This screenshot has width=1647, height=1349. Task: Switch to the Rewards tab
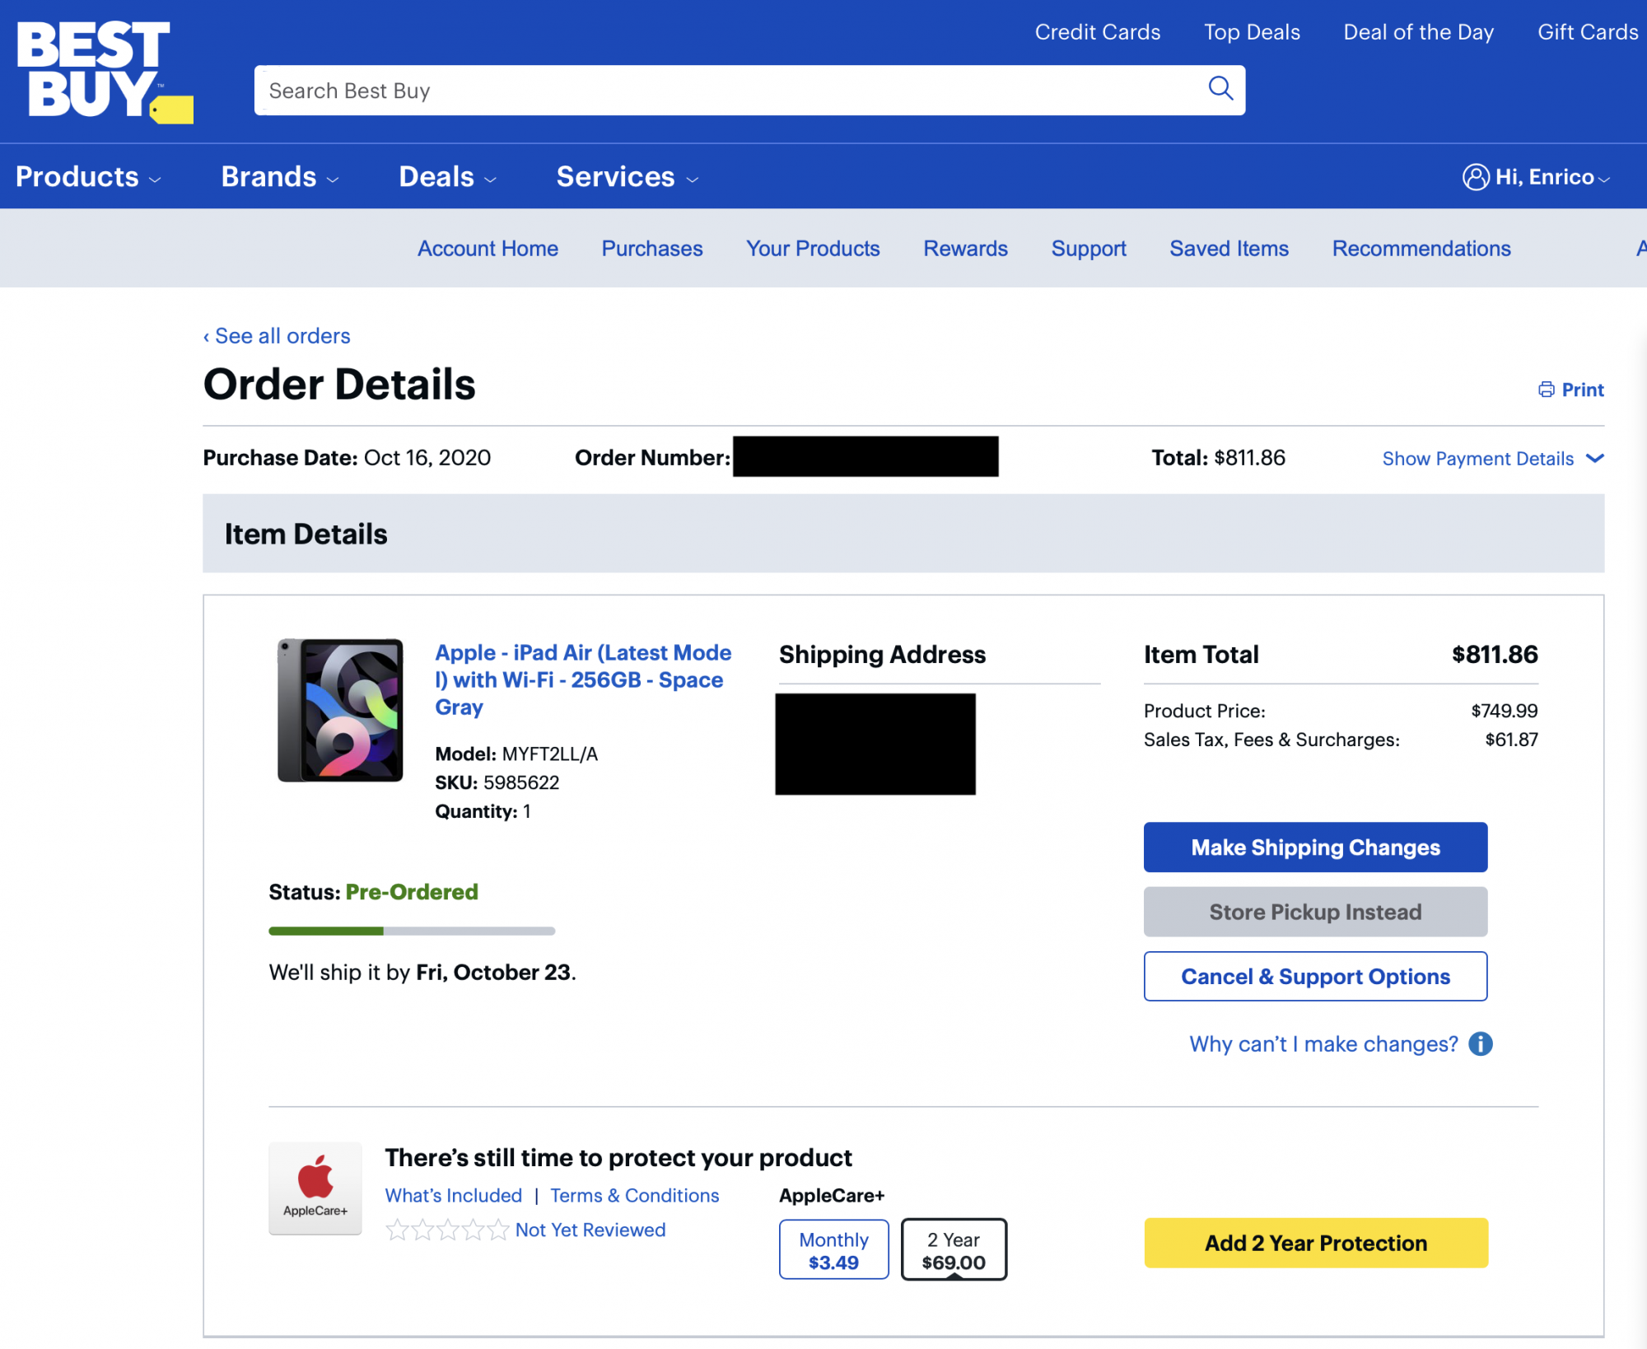coord(965,249)
